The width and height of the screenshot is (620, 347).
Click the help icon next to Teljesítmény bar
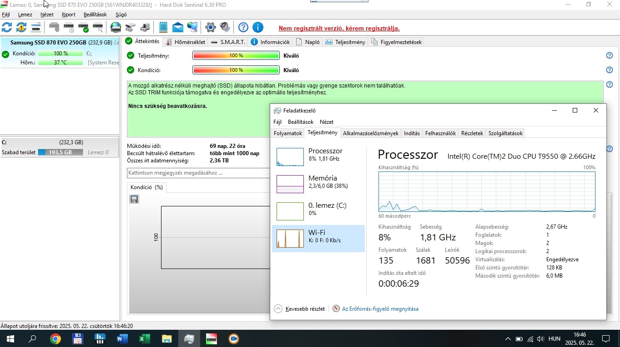point(610,55)
